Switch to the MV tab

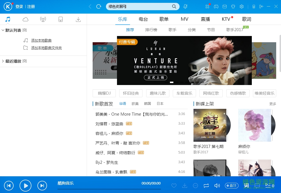[x=184, y=19]
